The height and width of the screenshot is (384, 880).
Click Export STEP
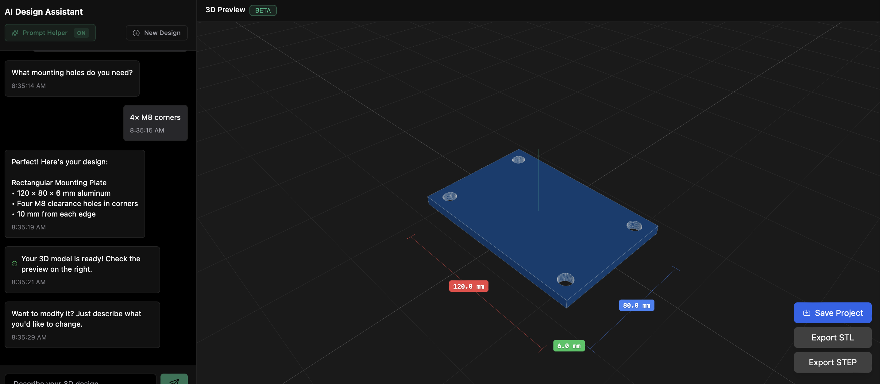(832, 362)
